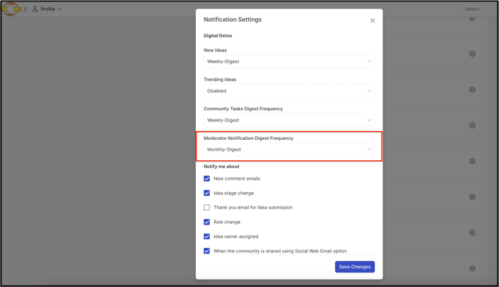The width and height of the screenshot is (499, 287).
Task: Uncheck Idea stage change checkbox
Action: click(x=207, y=193)
